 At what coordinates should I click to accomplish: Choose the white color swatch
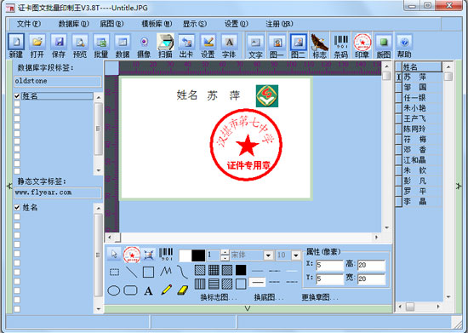click(x=185, y=255)
